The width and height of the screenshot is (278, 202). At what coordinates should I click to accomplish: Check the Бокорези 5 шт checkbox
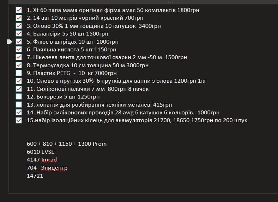coord(19,96)
